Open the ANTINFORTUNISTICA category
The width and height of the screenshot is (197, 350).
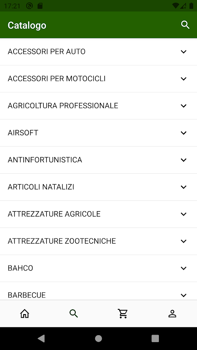pyautogui.click(x=98, y=160)
